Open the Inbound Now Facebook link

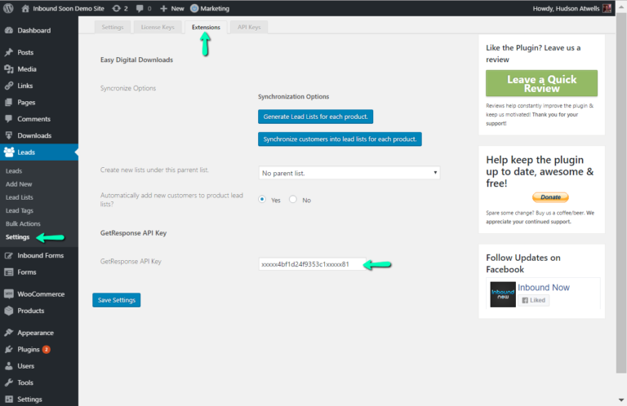tap(544, 288)
